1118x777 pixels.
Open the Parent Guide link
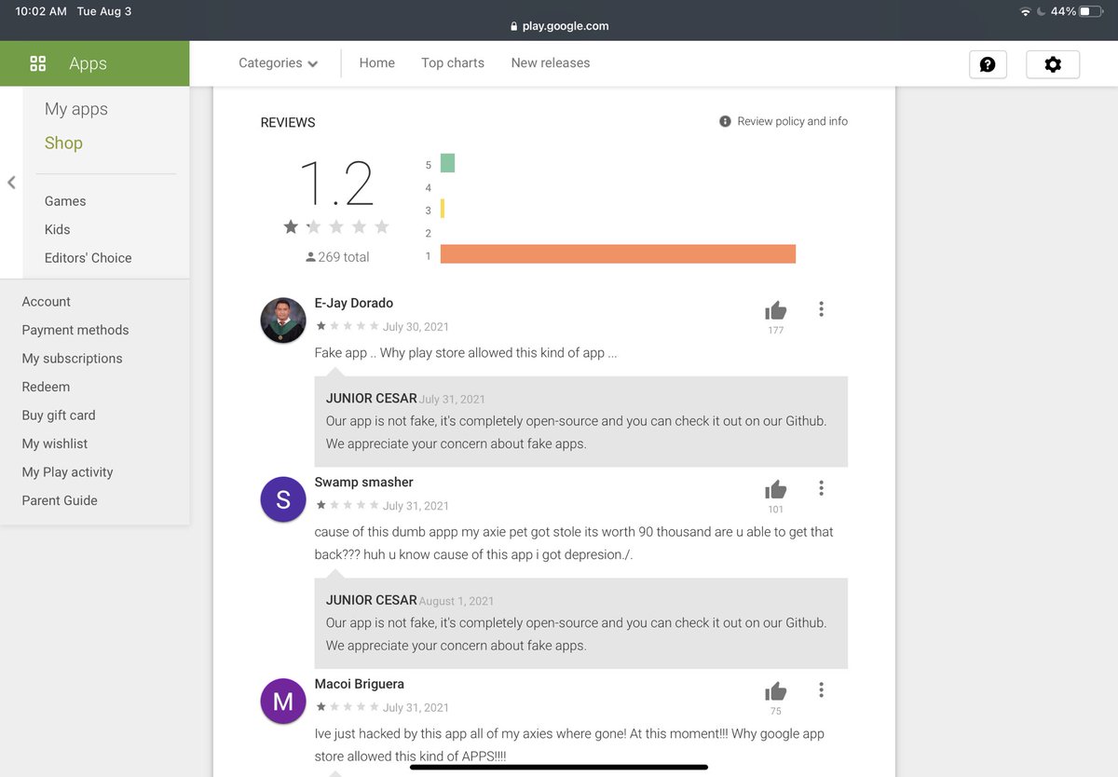click(60, 500)
